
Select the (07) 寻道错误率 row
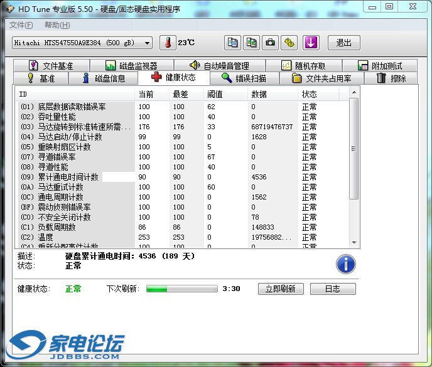[183, 157]
